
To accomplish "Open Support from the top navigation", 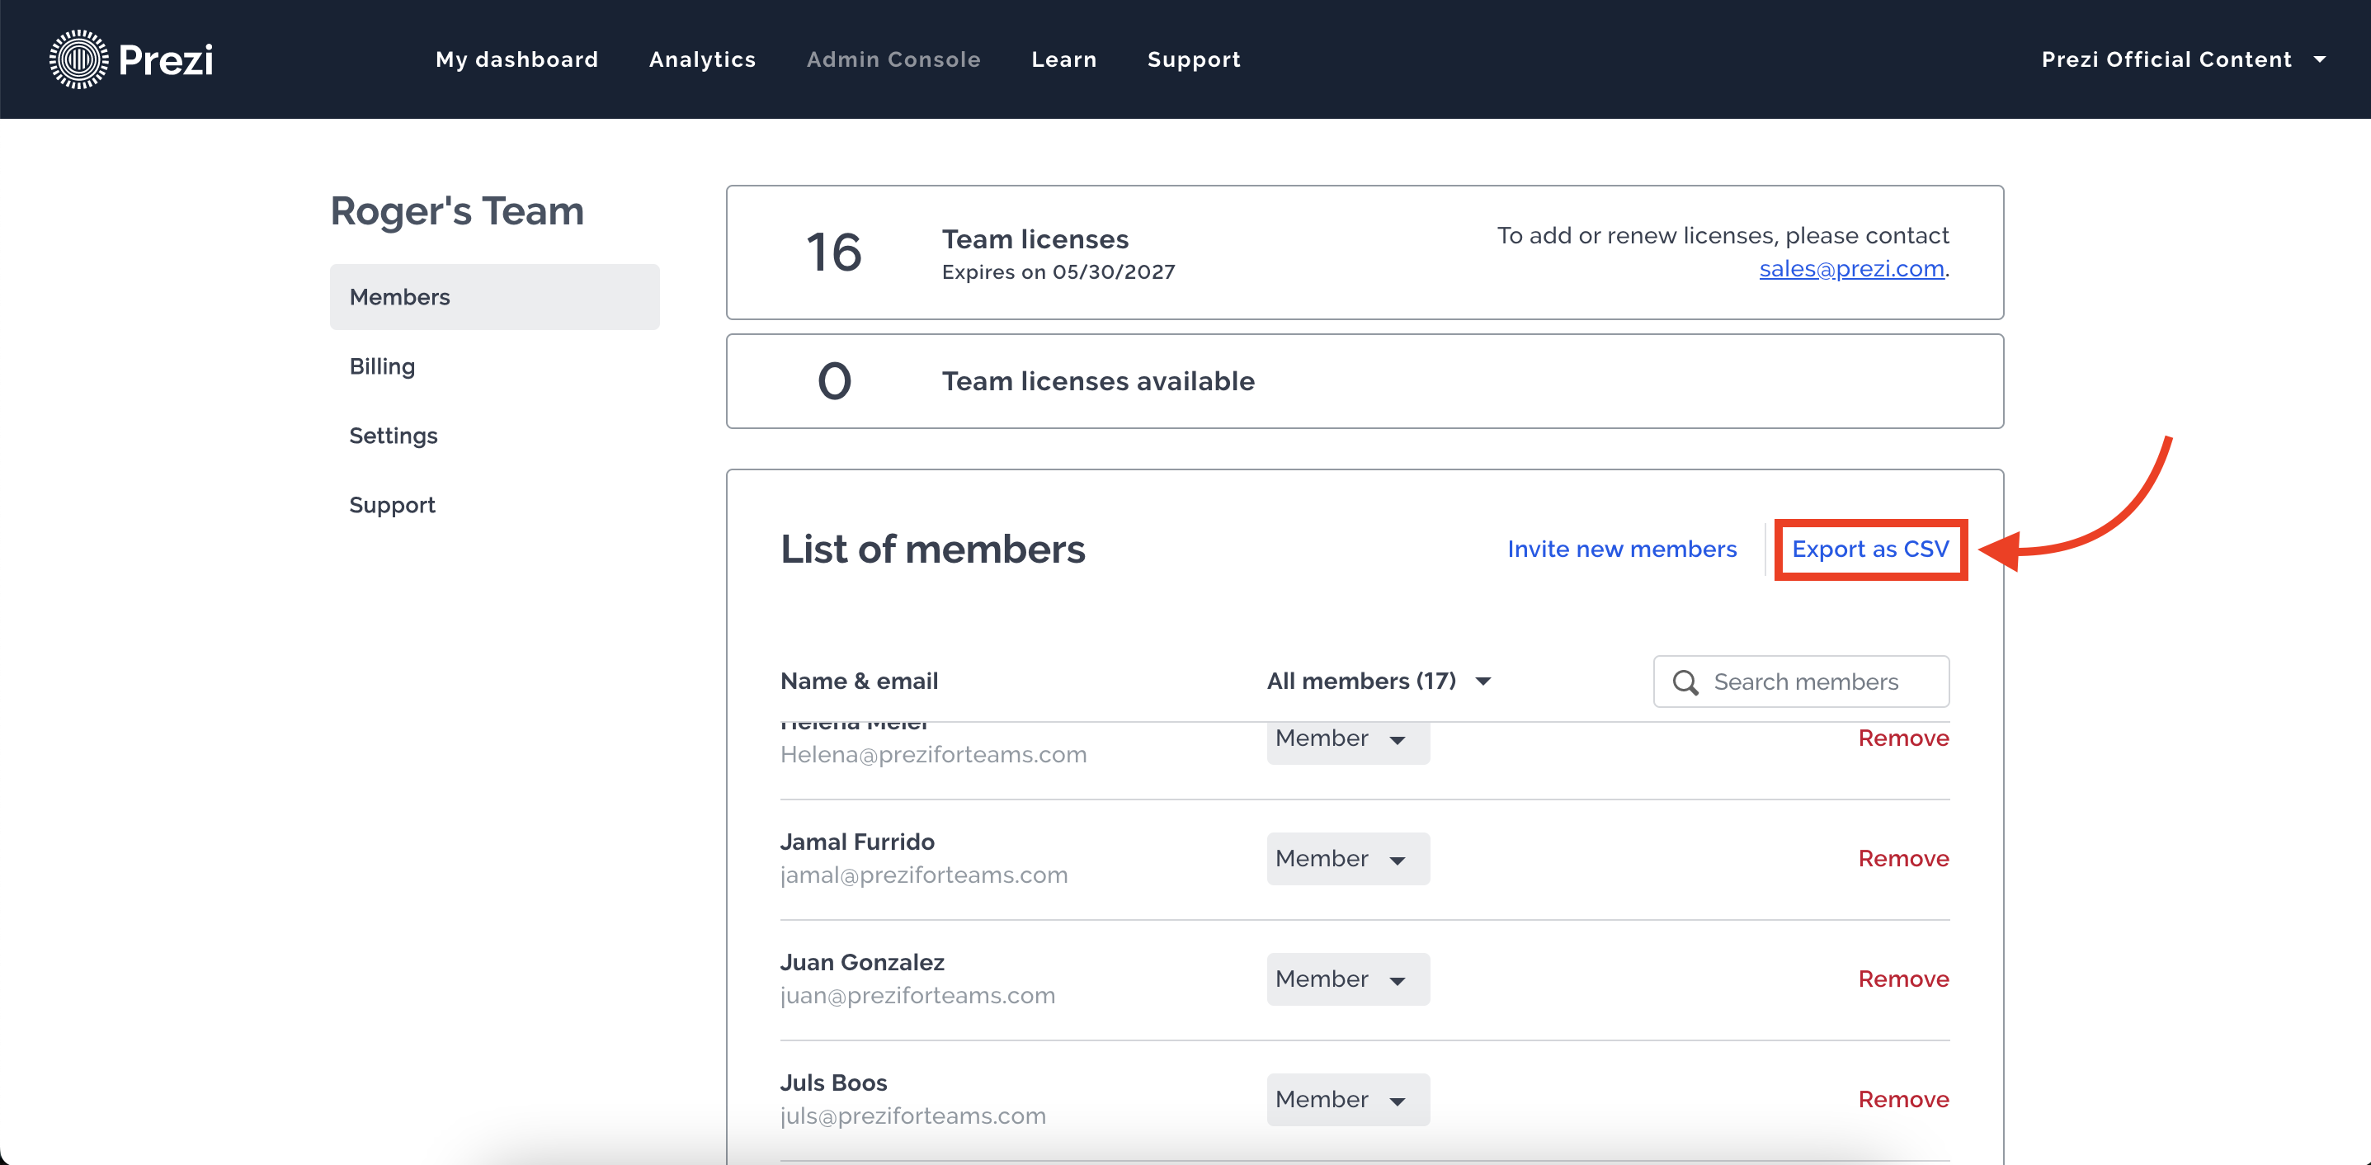I will point(1193,59).
